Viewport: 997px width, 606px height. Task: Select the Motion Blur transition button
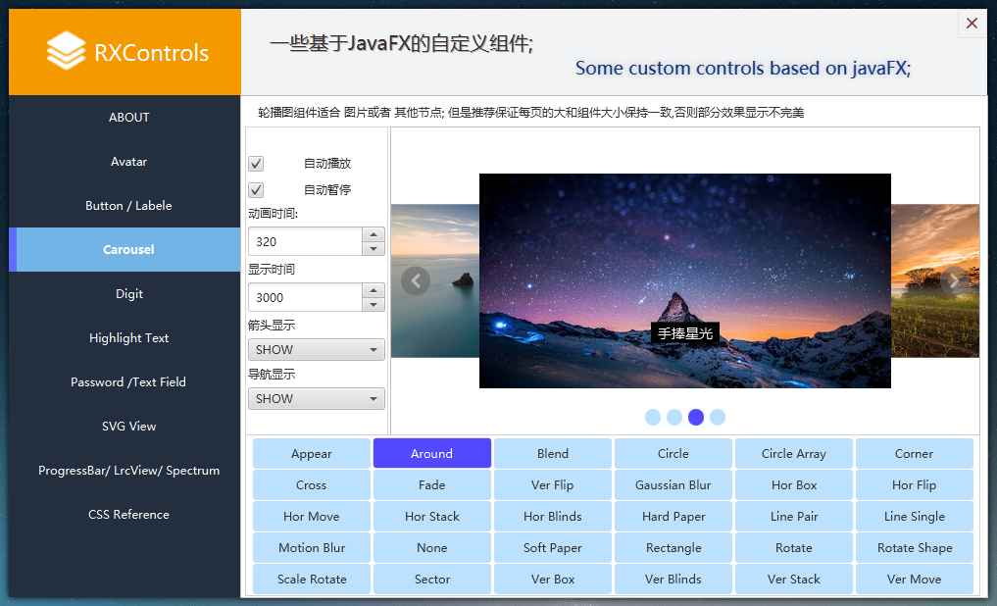pos(312,548)
